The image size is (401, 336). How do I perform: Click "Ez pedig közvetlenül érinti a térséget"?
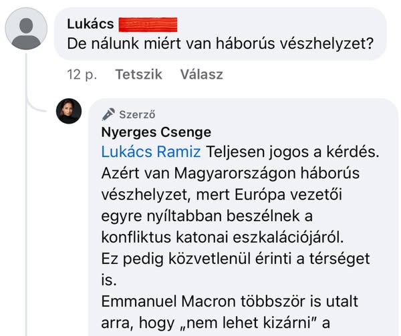[235, 259]
